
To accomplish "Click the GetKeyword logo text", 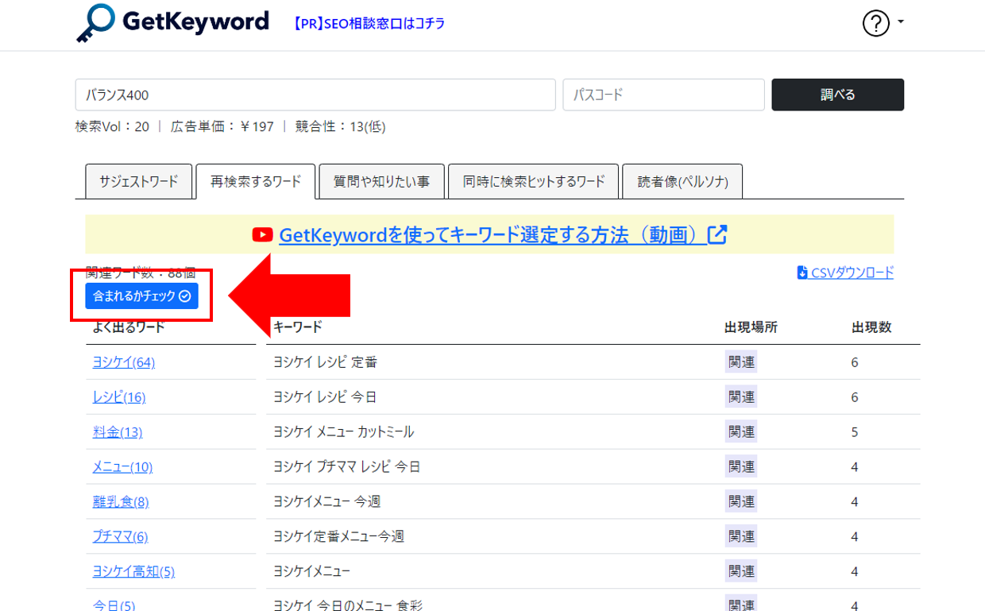I will 195,21.
